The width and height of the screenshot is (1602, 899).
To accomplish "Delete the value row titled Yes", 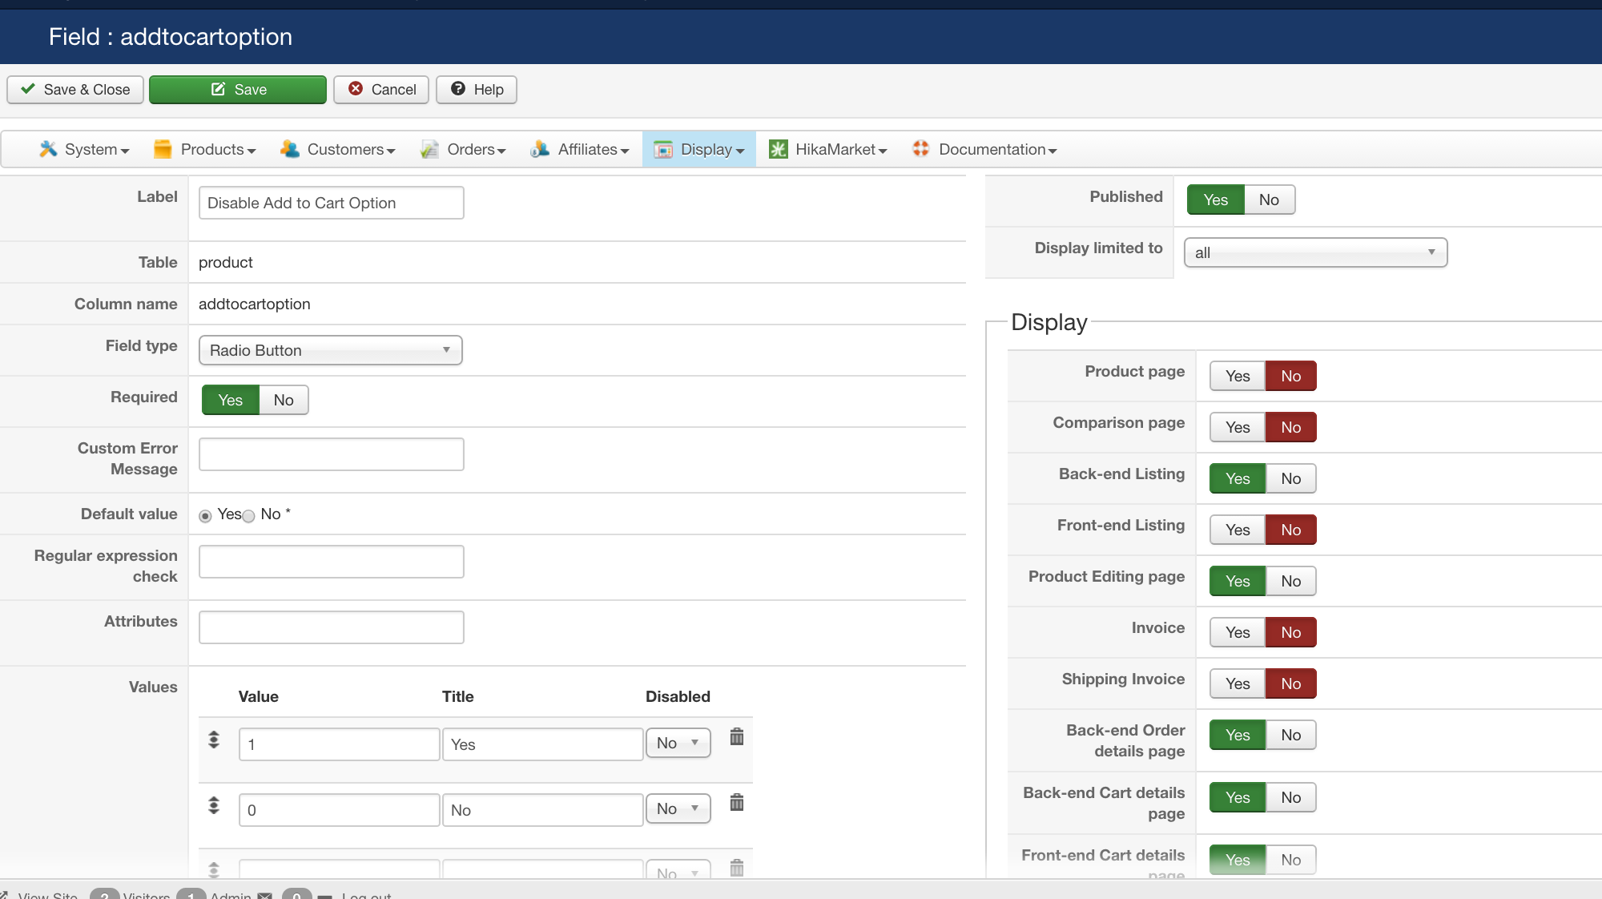I will tap(737, 736).
